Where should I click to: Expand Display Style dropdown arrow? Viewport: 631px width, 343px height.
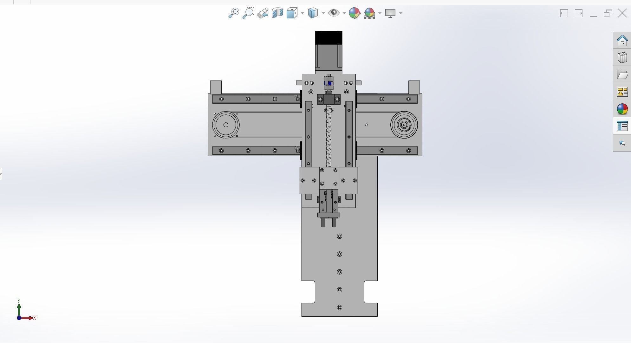coord(323,13)
